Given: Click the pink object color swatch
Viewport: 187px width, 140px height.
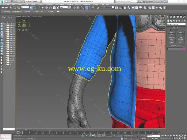Looking at the screenshot, I should (x=184, y=49).
